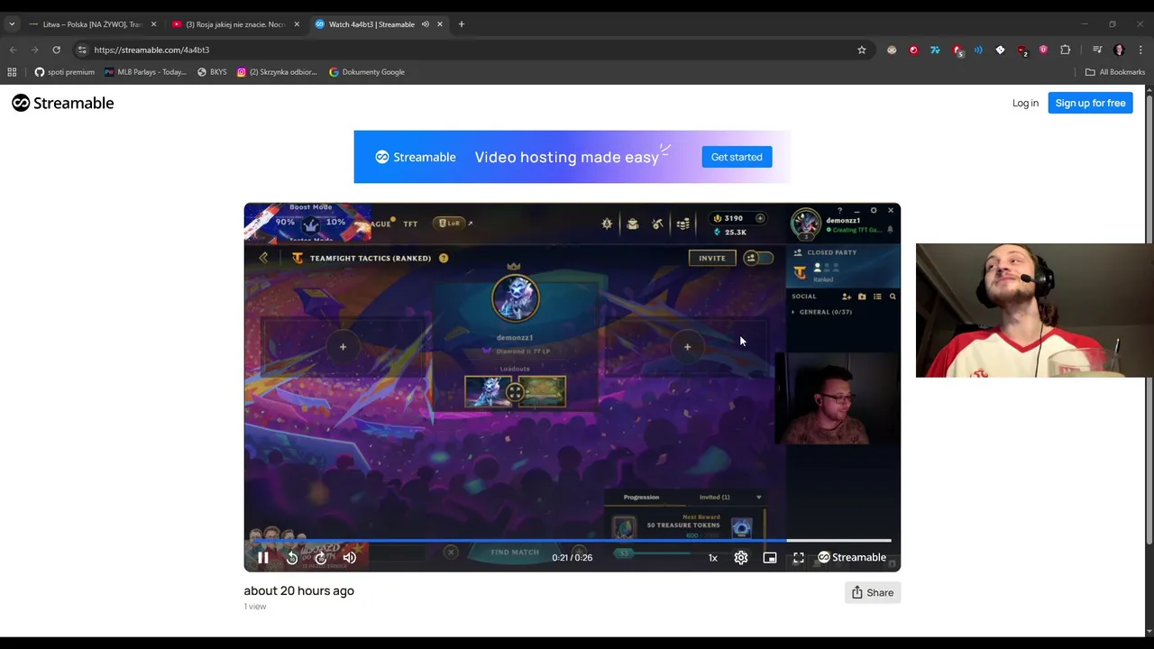Open the face avatar extension

tap(892, 50)
